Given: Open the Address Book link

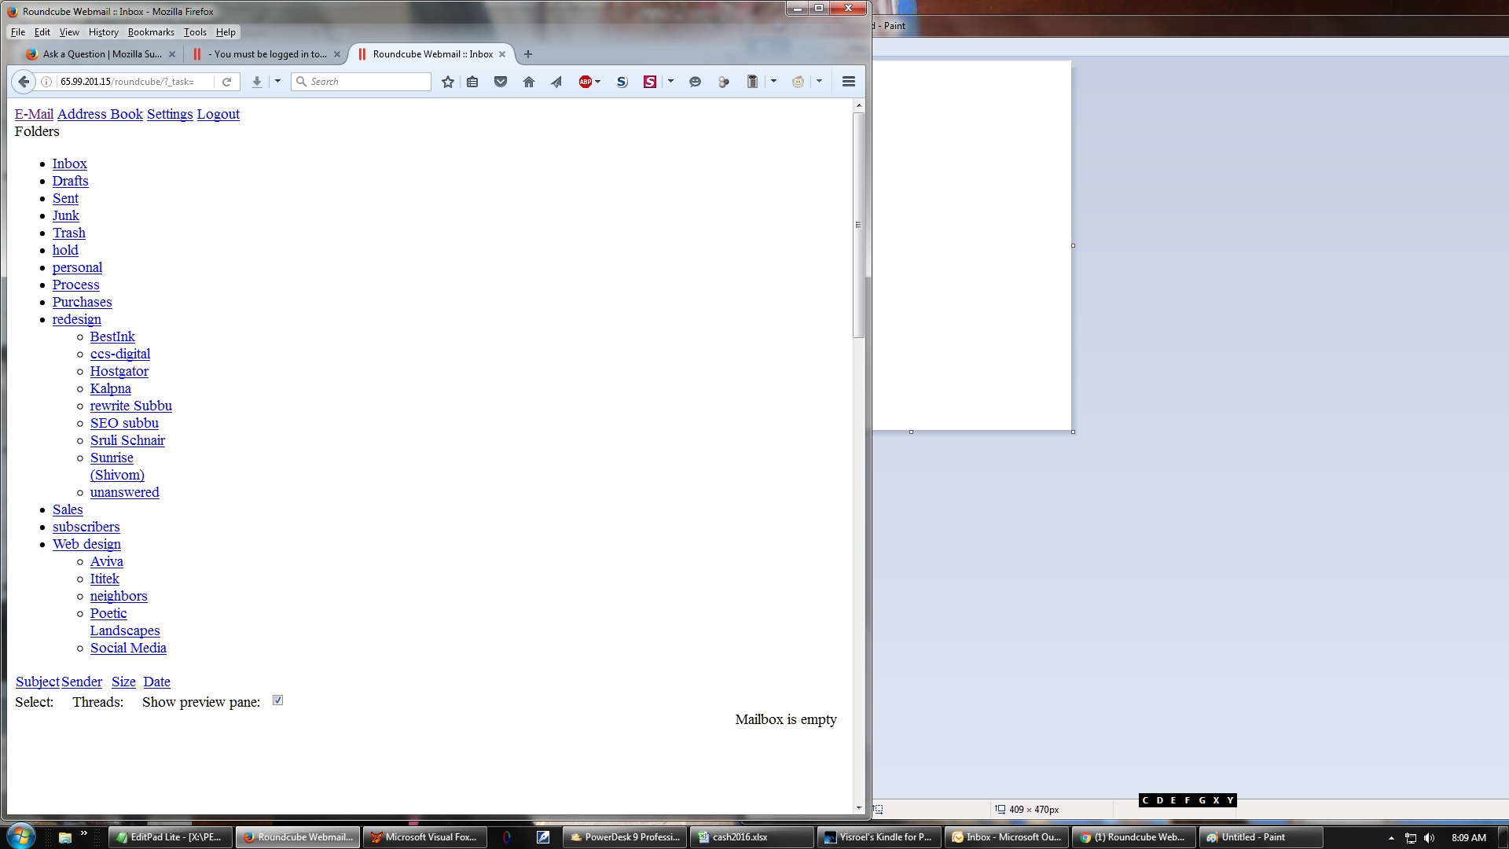Looking at the screenshot, I should [100, 114].
